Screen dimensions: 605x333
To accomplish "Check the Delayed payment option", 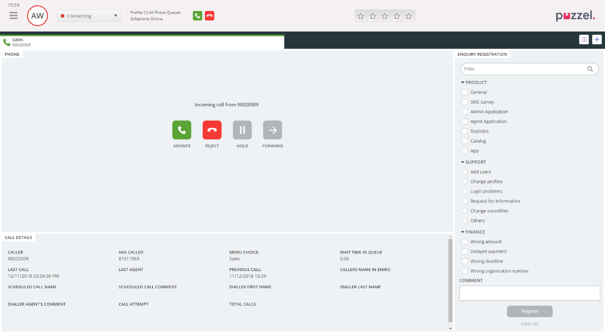I will (x=465, y=251).
